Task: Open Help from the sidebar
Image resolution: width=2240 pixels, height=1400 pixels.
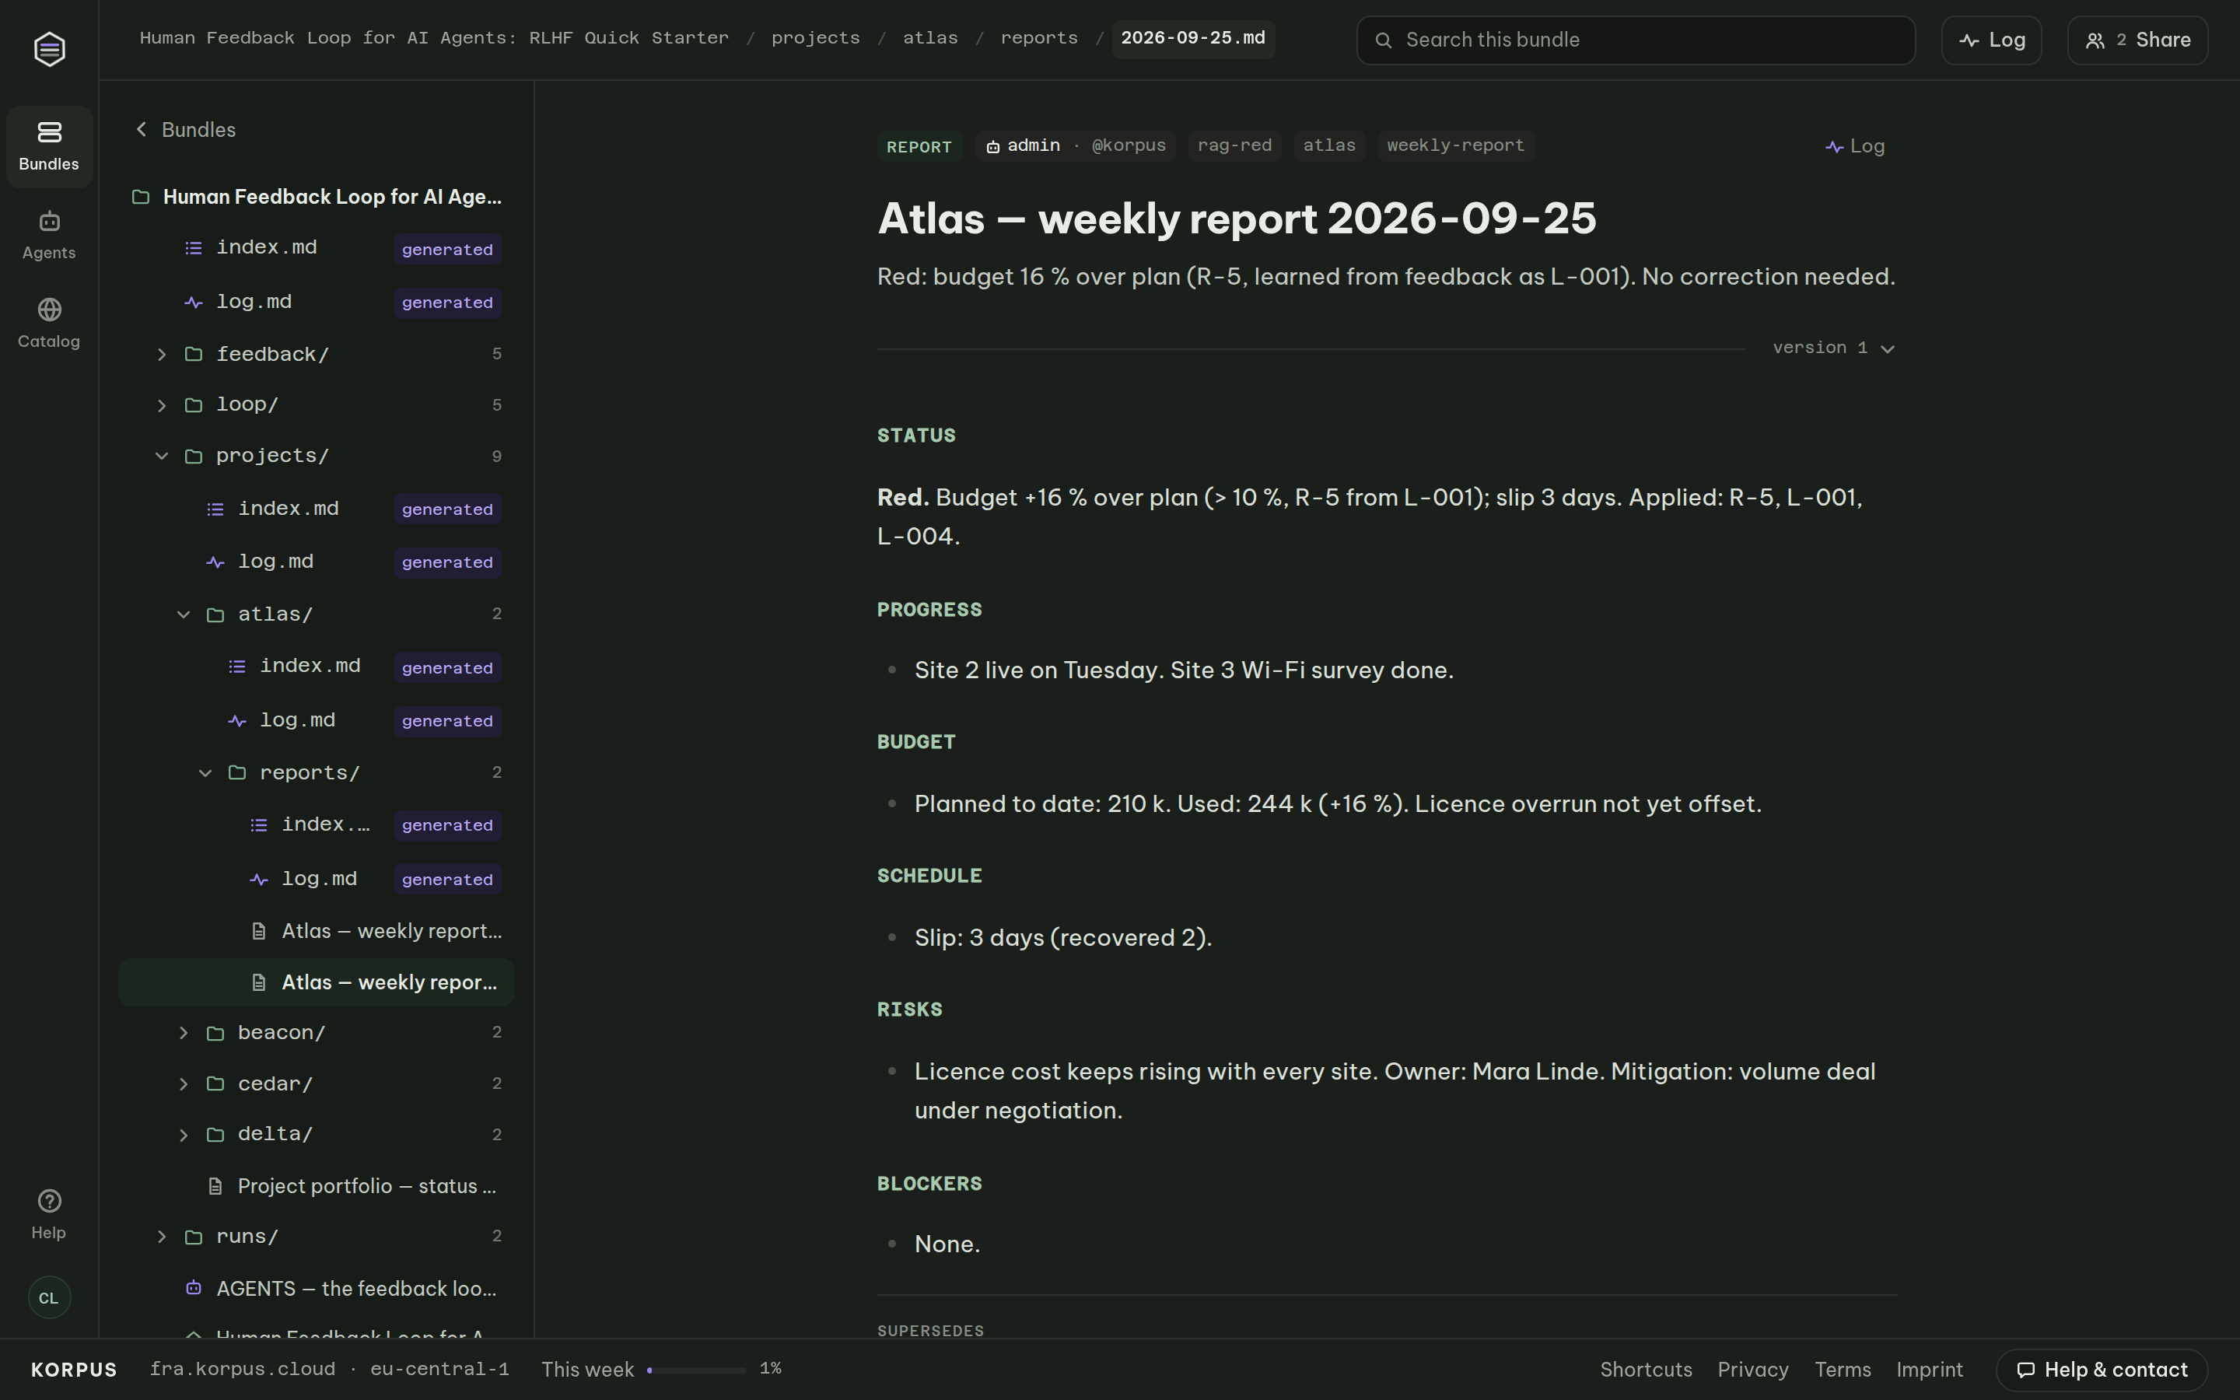Action: pyautogui.click(x=49, y=1215)
